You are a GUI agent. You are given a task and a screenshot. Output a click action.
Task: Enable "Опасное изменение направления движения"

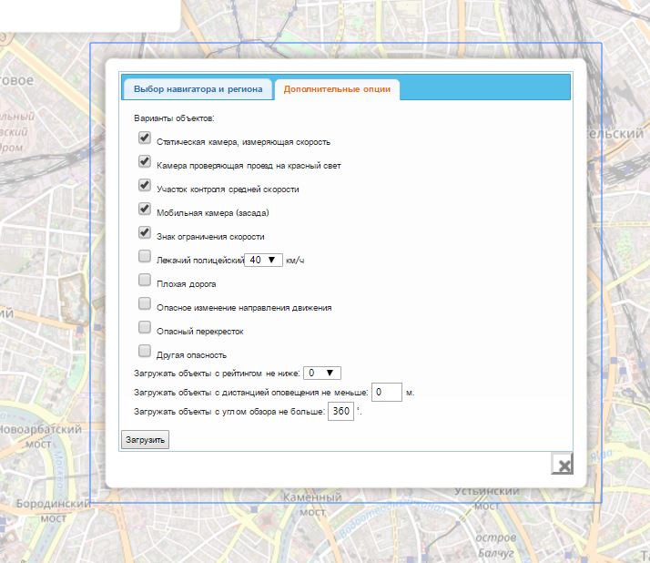tap(144, 303)
